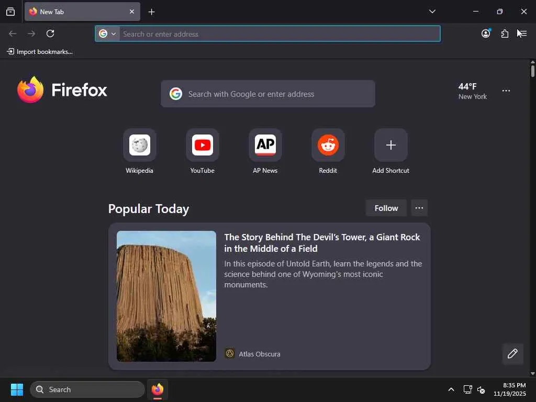Open Popular Today section options menu

419,208
